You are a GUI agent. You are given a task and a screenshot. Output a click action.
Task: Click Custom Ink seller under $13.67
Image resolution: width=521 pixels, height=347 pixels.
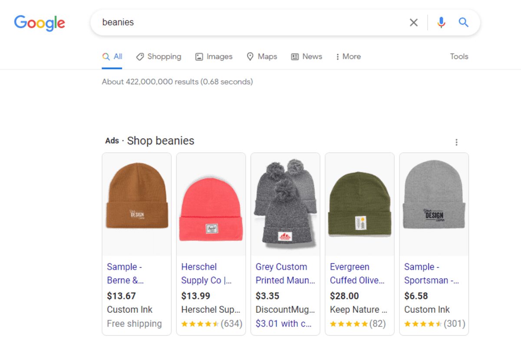click(130, 310)
